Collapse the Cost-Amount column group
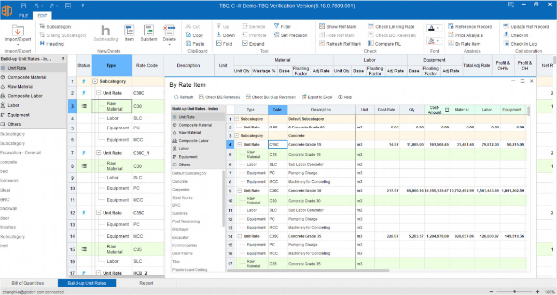 click(x=447, y=110)
